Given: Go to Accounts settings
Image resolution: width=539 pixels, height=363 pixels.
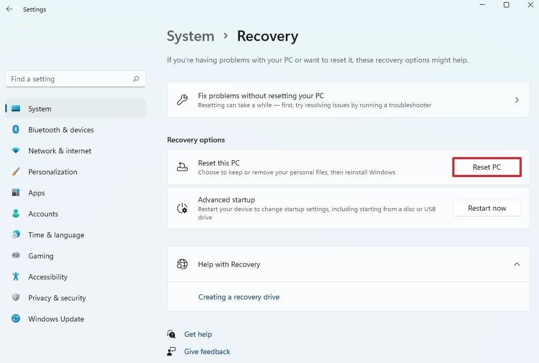Looking at the screenshot, I should pos(43,214).
